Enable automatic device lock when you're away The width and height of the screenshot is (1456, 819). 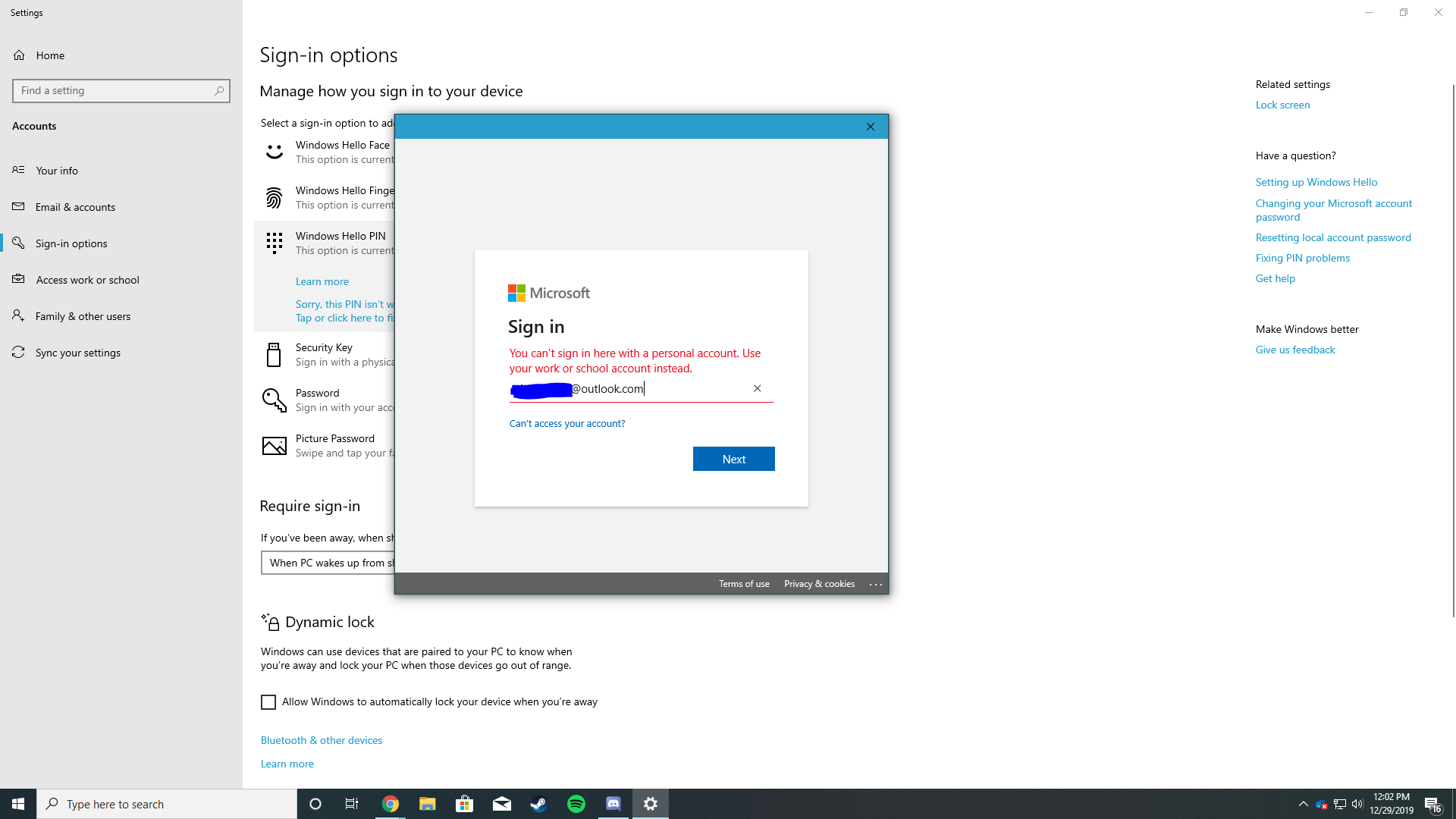[x=268, y=701]
